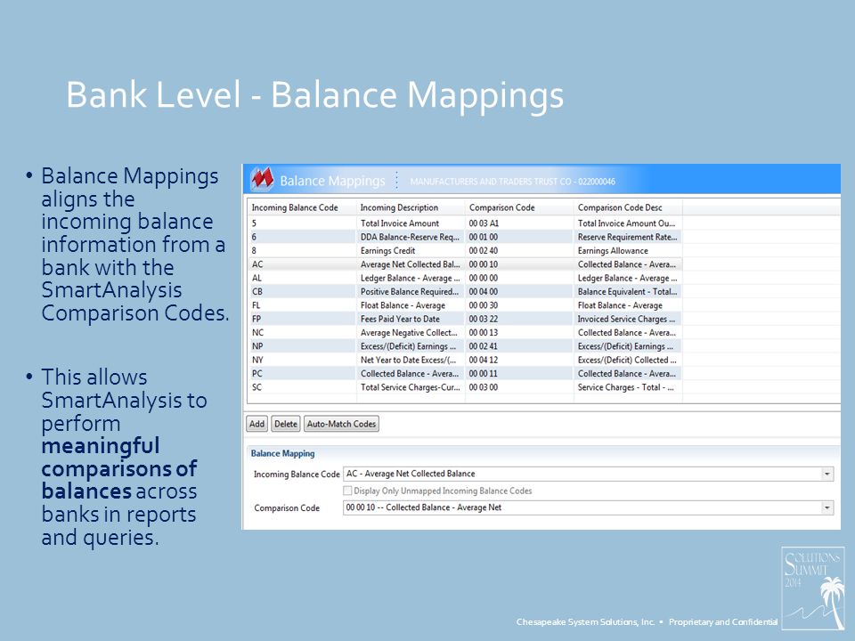Image resolution: width=855 pixels, height=641 pixels.
Task: Click the Delete button
Action: [286, 424]
